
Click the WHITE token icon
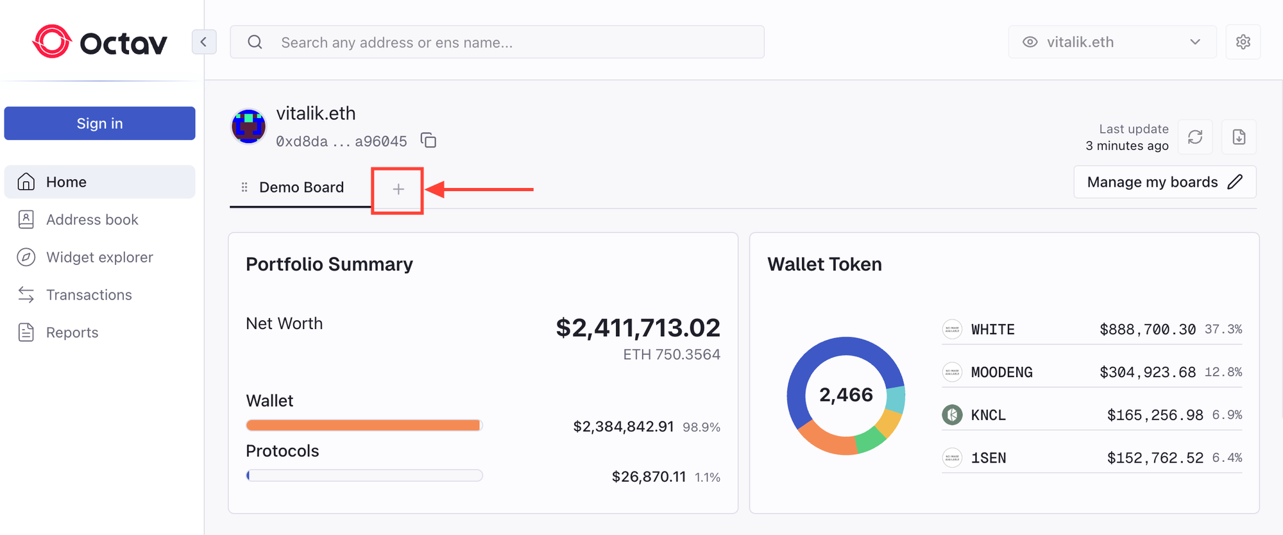click(x=952, y=329)
